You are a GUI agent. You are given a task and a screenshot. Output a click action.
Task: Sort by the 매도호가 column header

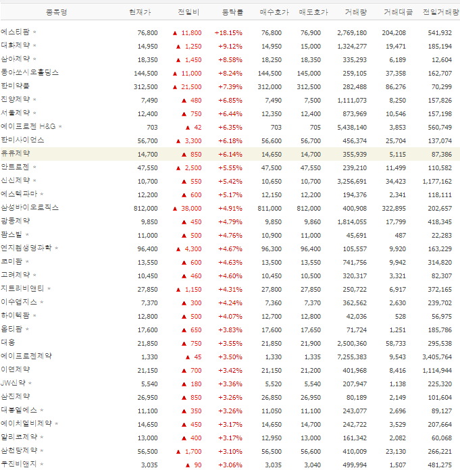(x=313, y=12)
